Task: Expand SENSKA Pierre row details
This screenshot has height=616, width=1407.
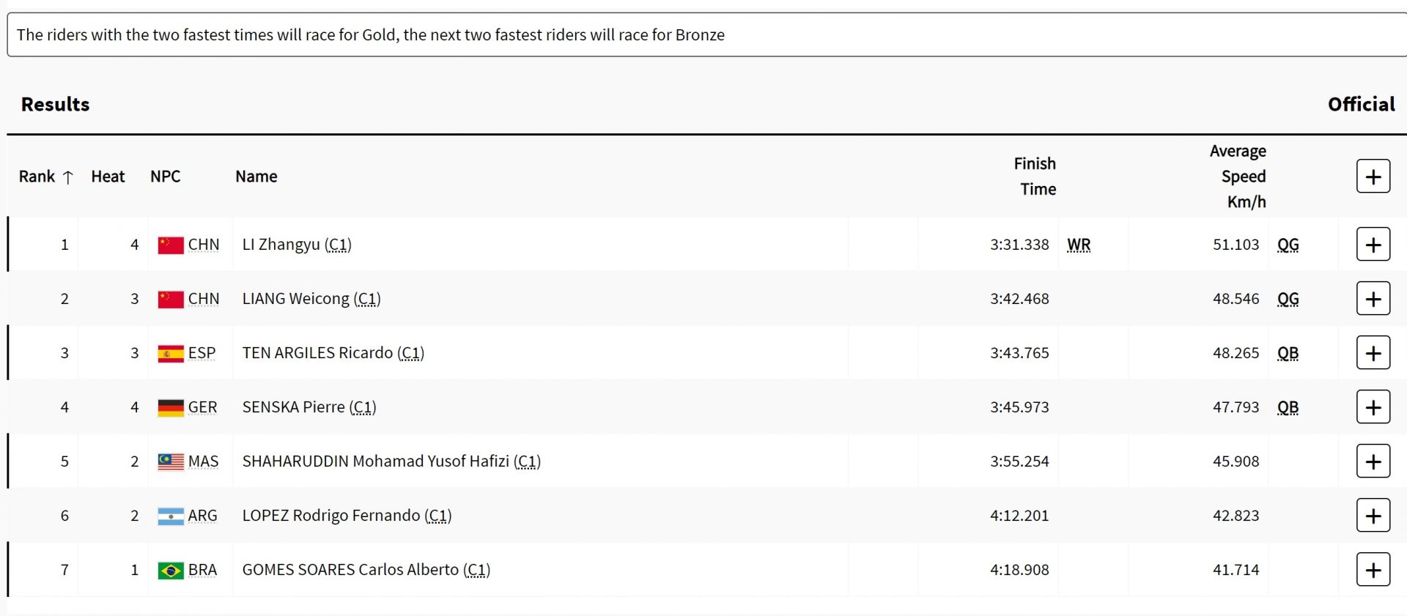Action: pyautogui.click(x=1373, y=407)
